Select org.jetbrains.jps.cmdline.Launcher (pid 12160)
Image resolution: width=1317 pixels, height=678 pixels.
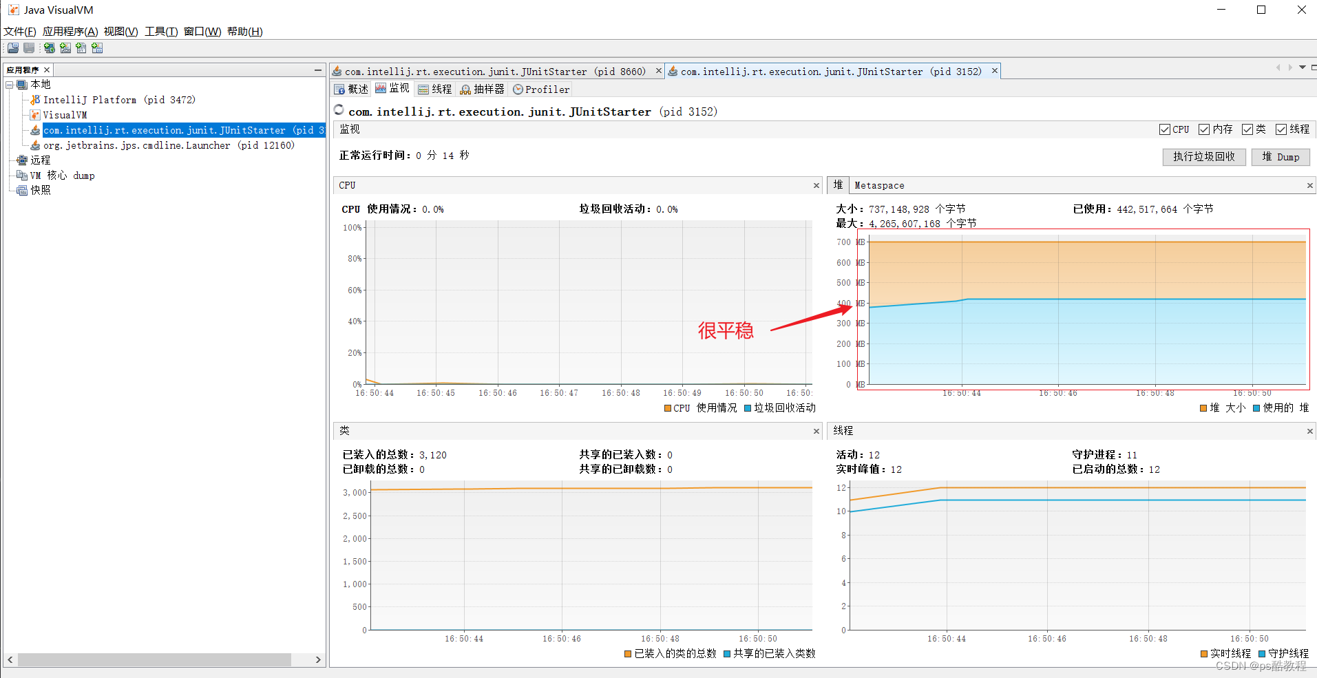tap(169, 145)
